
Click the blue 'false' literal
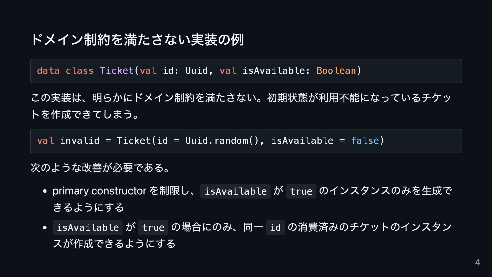pos(365,141)
